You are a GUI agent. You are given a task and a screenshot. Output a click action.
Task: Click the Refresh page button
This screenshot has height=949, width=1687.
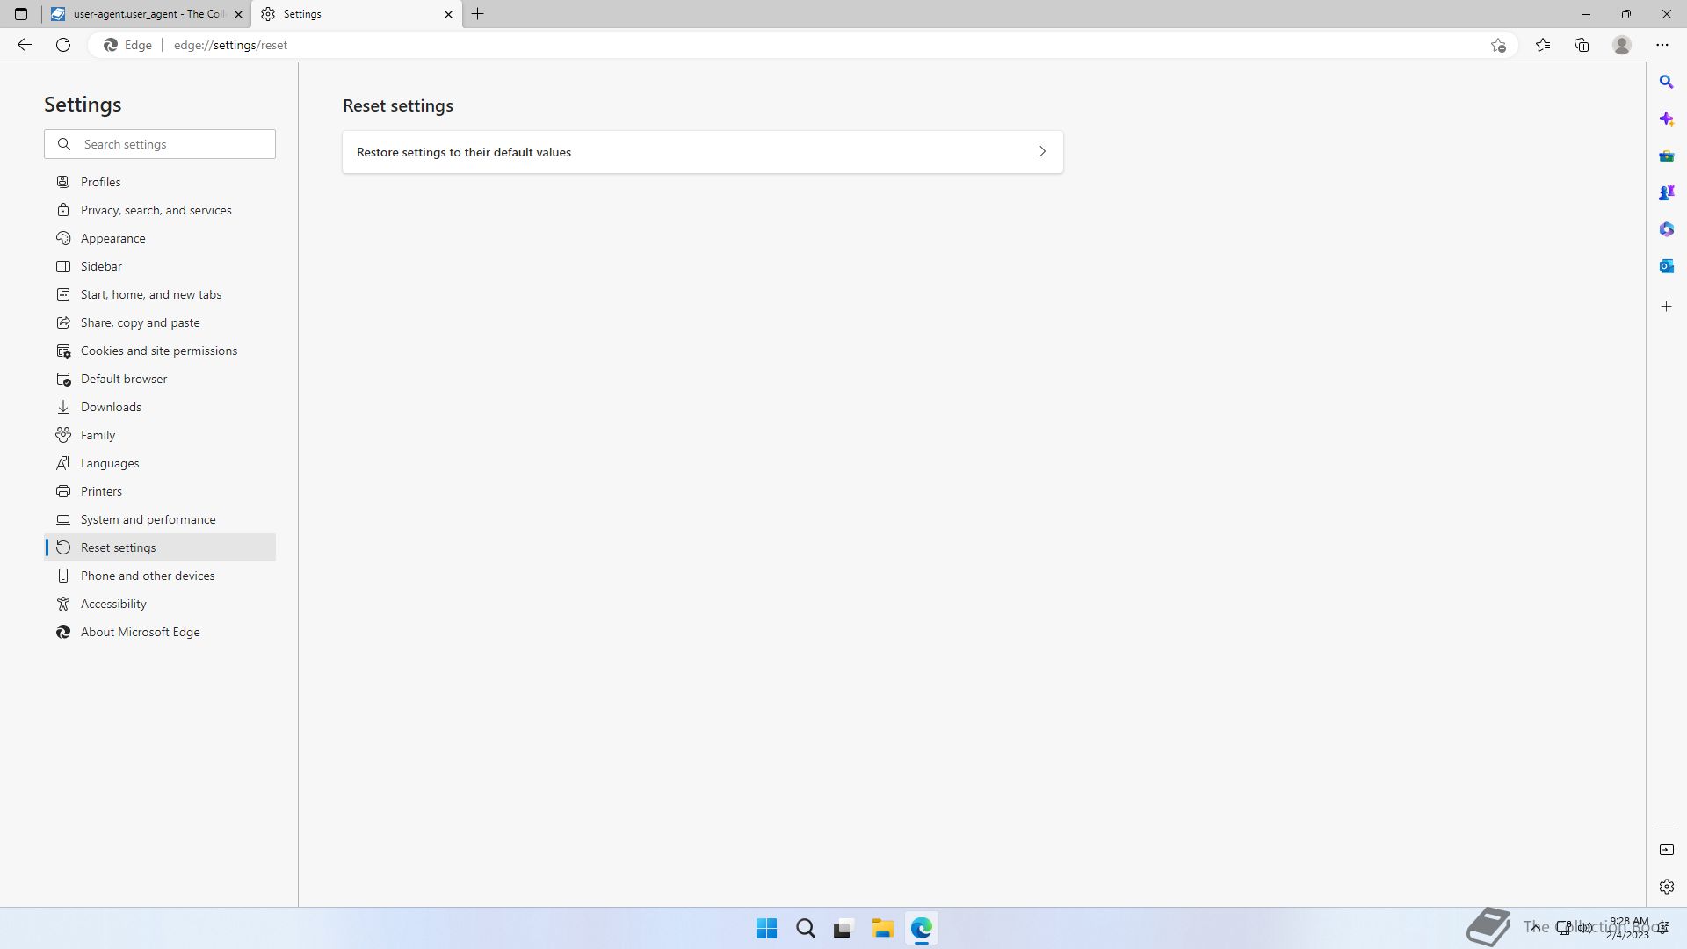coord(63,45)
